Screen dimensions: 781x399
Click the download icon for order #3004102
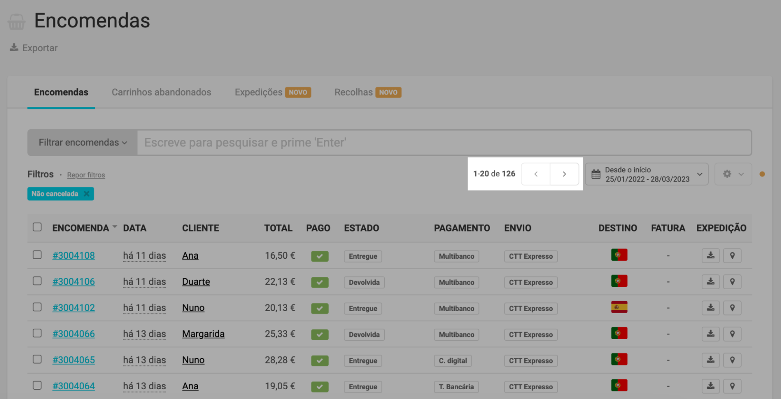pos(710,308)
